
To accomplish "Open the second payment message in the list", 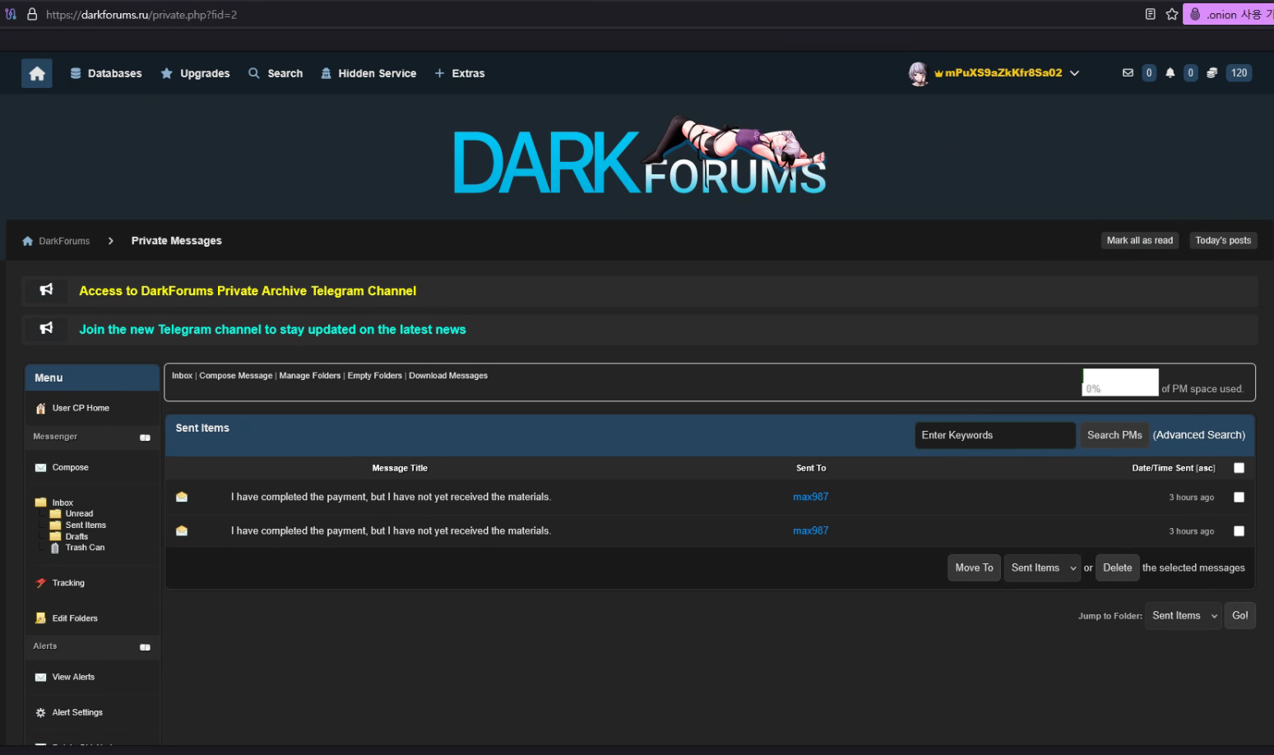I will click(x=391, y=530).
